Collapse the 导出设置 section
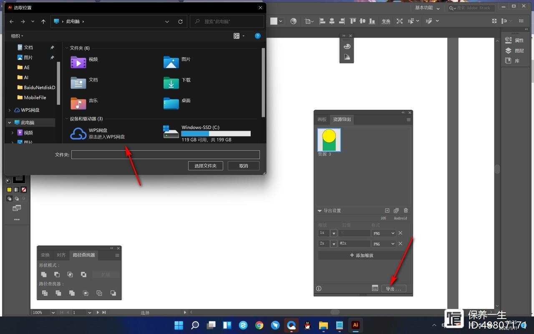534x334 pixels. click(320, 211)
